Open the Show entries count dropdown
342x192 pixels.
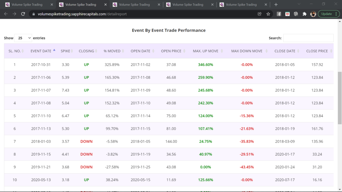[23, 38]
